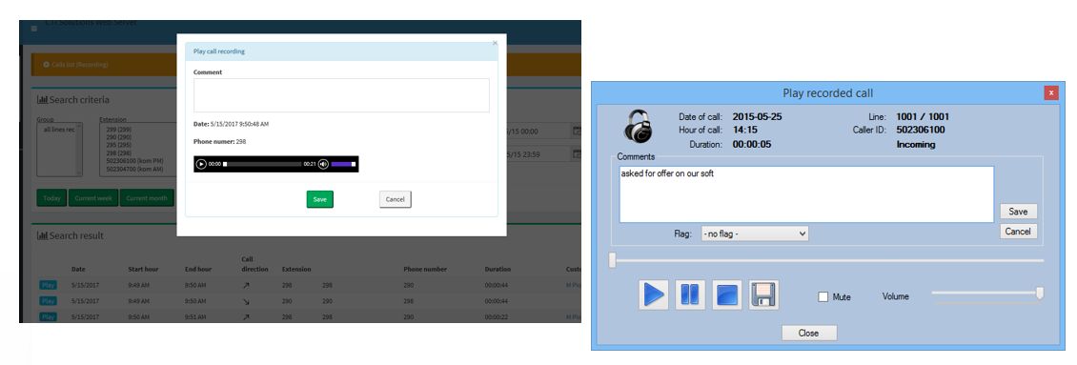Screen dimensions: 1077x365
Task: Open the calendar picker beside 5/15 23:59
Action: [577, 154]
